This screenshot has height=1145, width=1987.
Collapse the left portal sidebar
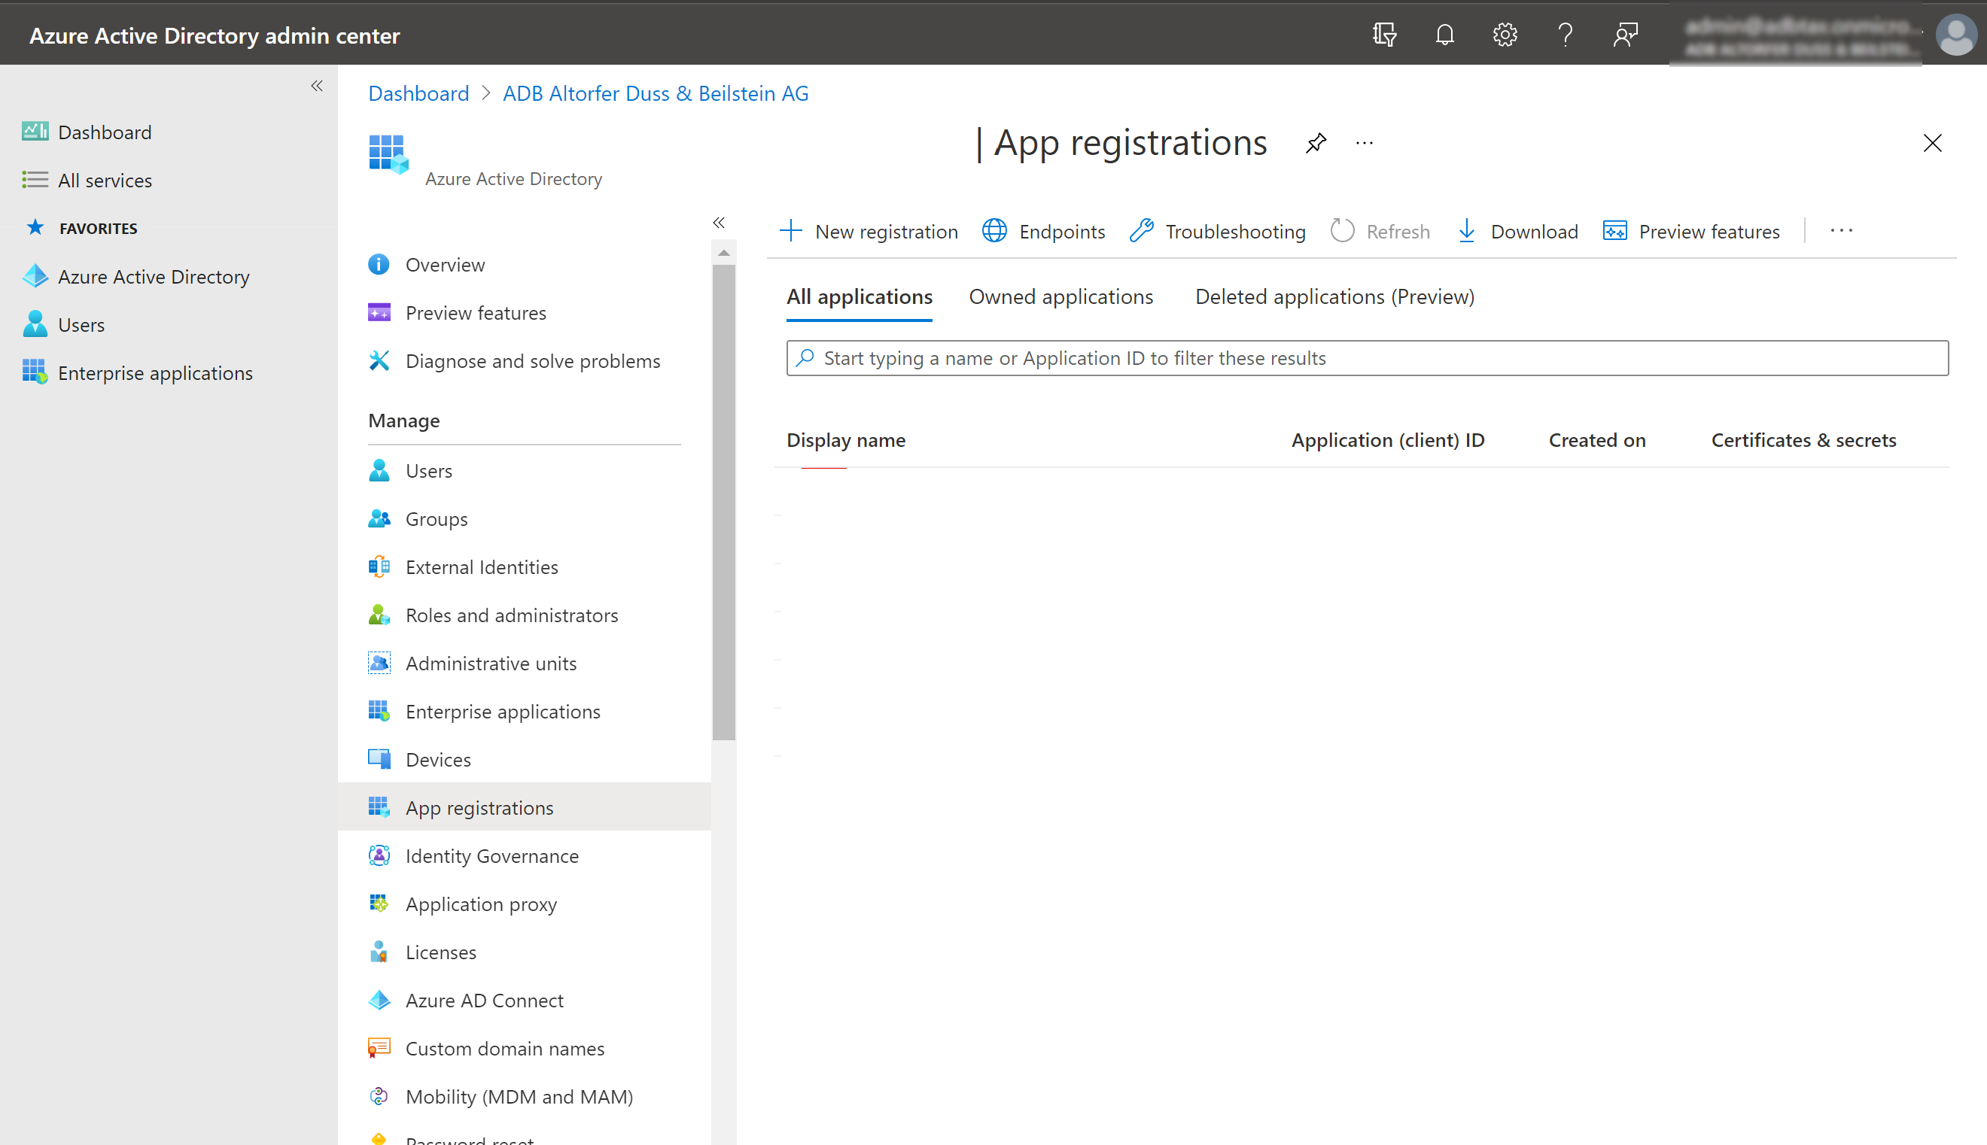click(x=317, y=86)
